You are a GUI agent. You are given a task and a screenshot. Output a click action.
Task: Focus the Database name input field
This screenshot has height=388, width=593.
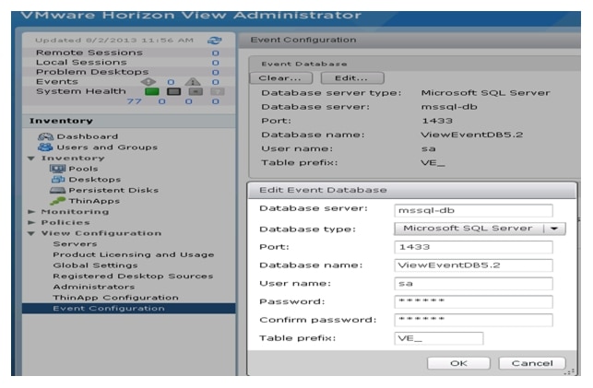coord(473,265)
